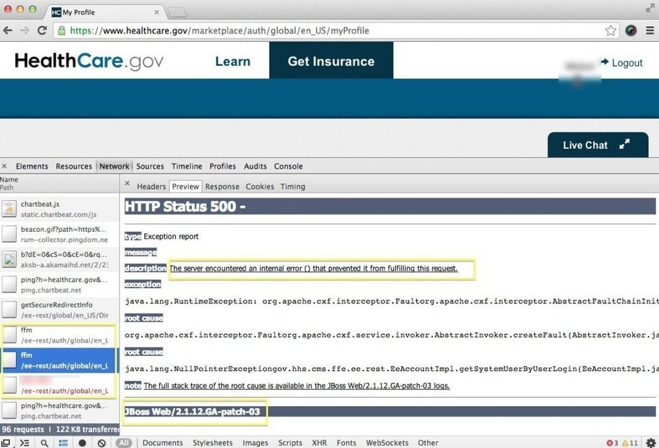Click the browser forward arrow

pos(25,30)
